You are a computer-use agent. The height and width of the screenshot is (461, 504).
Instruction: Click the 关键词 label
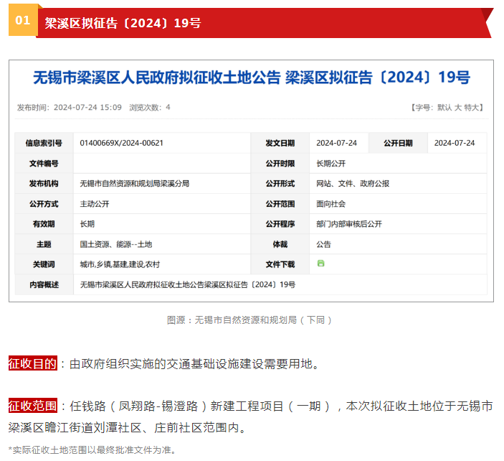[44, 264]
